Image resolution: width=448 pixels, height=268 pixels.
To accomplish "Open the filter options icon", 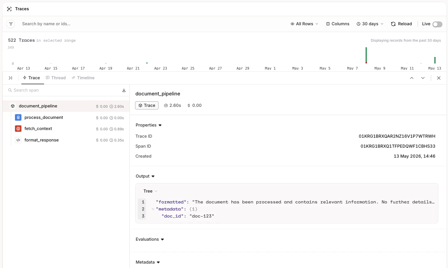I will coord(11,24).
